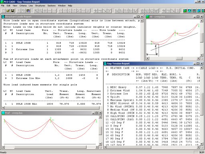Click the "Uplift" weather case row
The width and height of the screenshot is (205, 154).
pyautogui.click(x=153, y=97)
